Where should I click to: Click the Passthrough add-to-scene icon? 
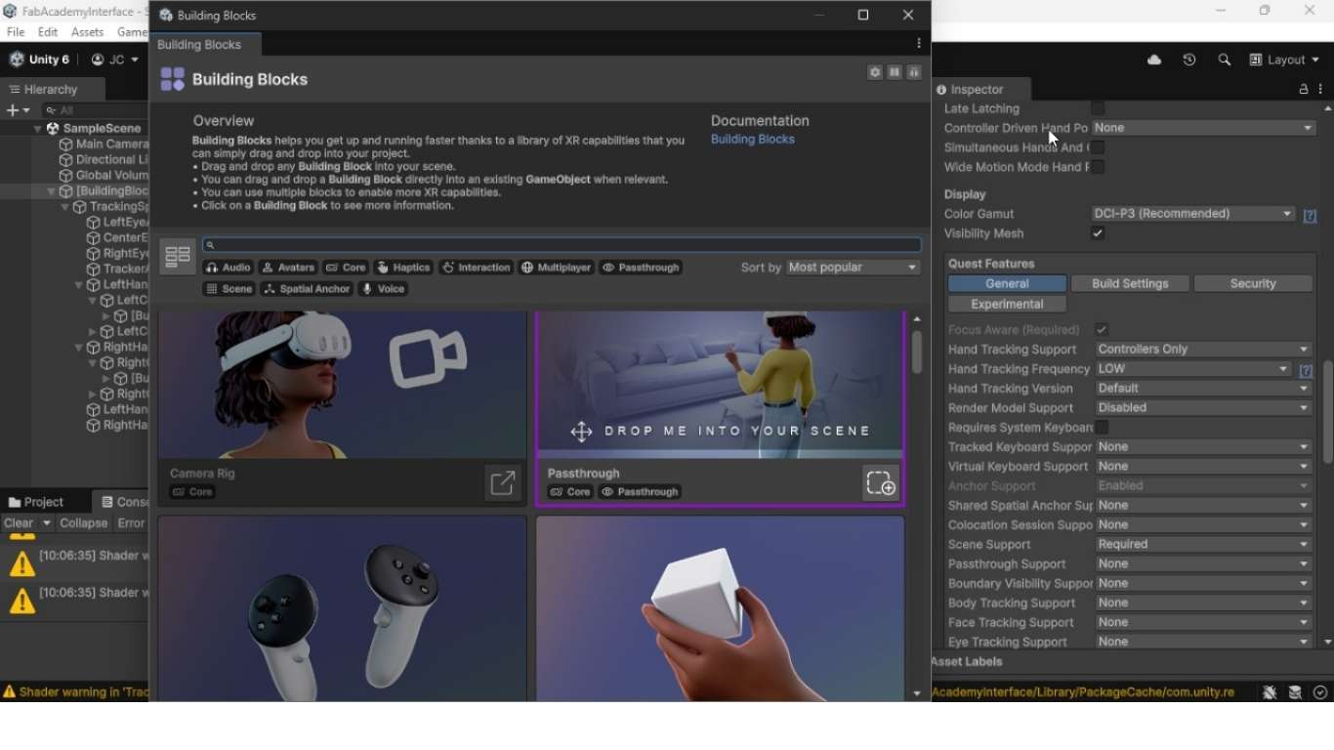[881, 482]
